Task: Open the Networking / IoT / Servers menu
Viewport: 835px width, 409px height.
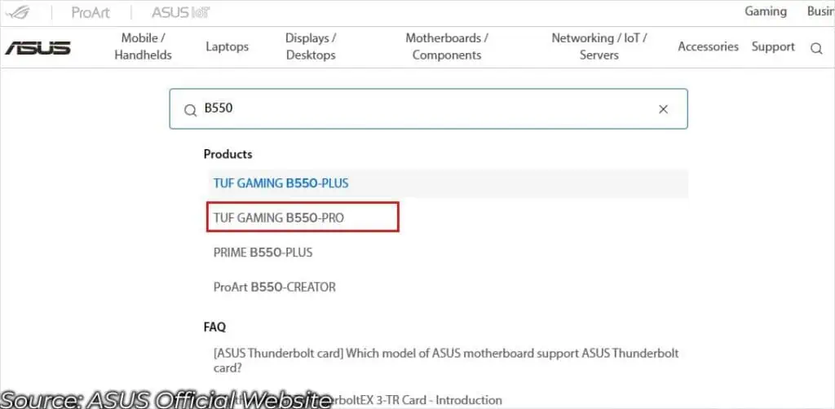Action: (x=599, y=46)
